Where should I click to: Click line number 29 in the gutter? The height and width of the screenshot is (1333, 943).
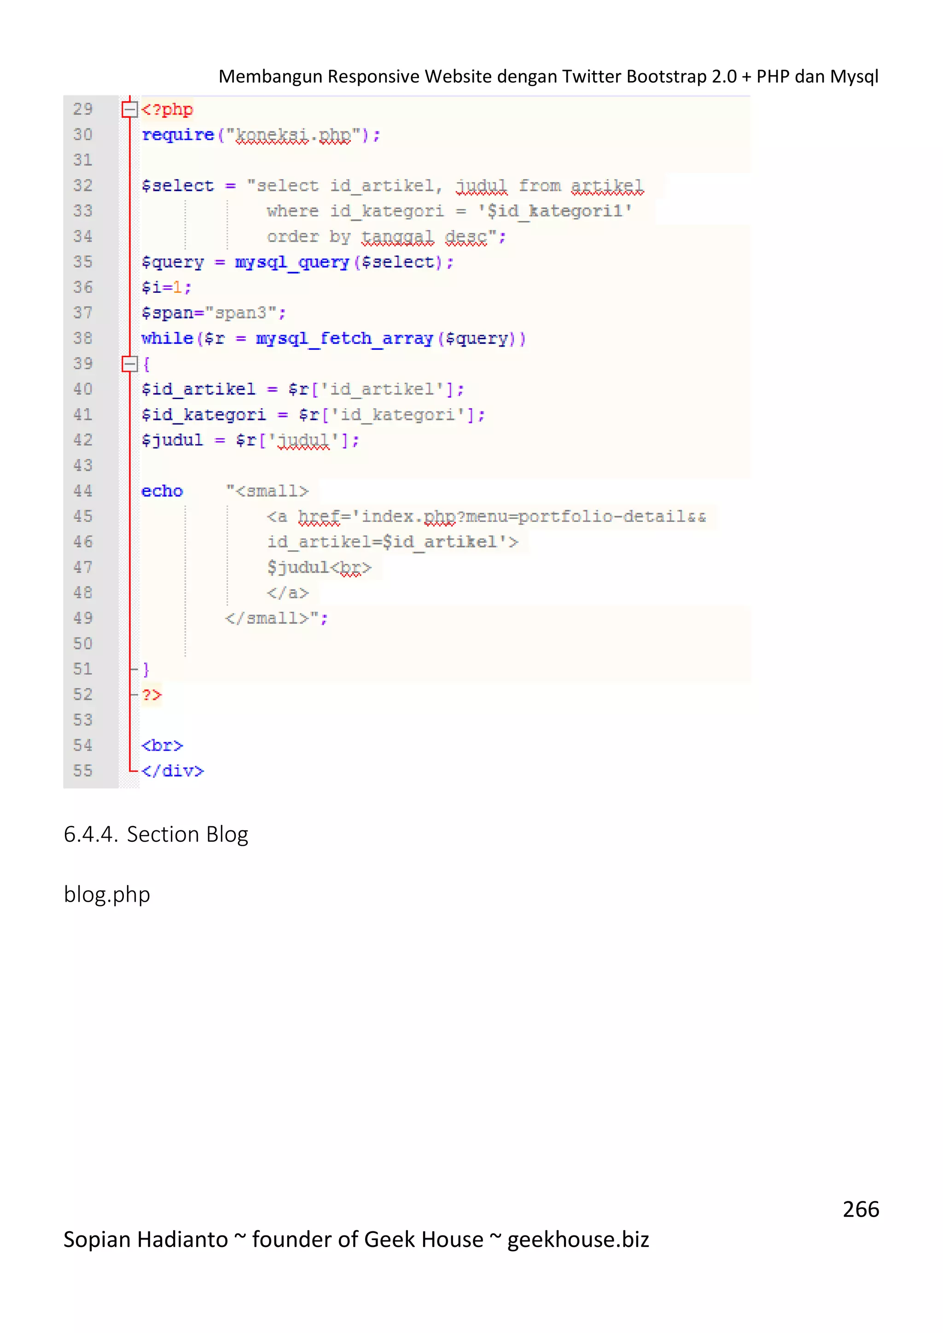[x=83, y=109]
